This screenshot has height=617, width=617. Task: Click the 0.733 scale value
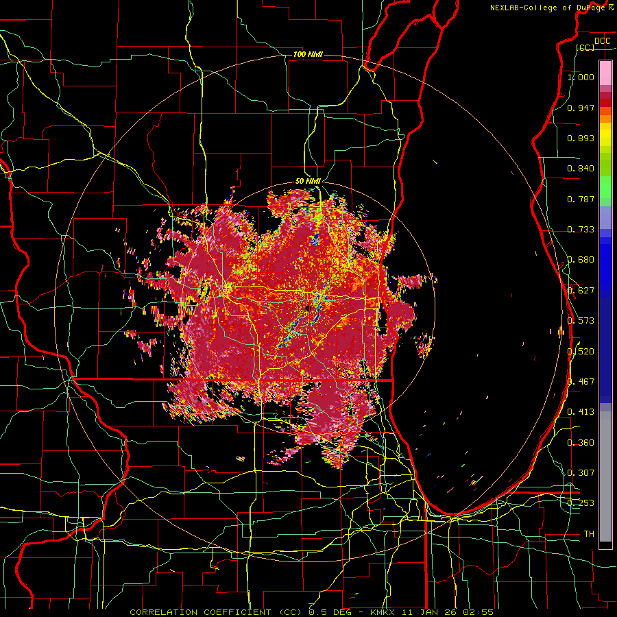[581, 230]
